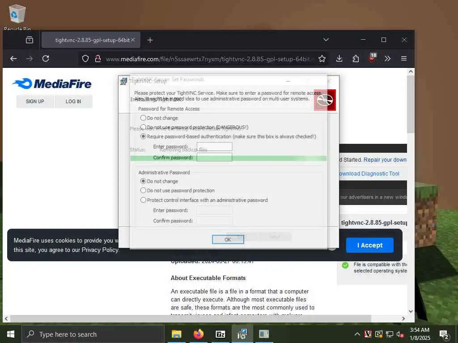The image size is (458, 343).
Task: Click the LOG IN button
Action: point(73,101)
